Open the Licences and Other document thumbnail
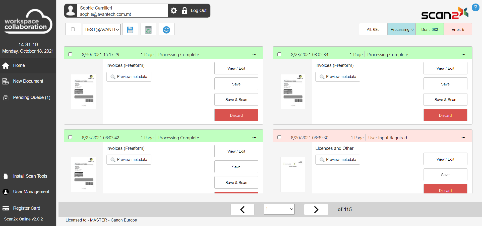 pyautogui.click(x=292, y=174)
